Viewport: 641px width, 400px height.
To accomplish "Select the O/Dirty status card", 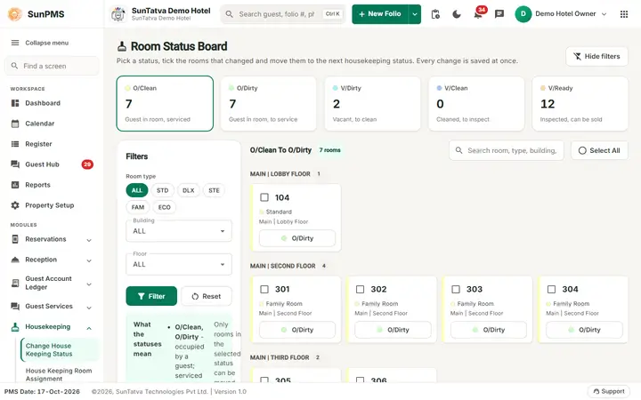I will point(269,103).
